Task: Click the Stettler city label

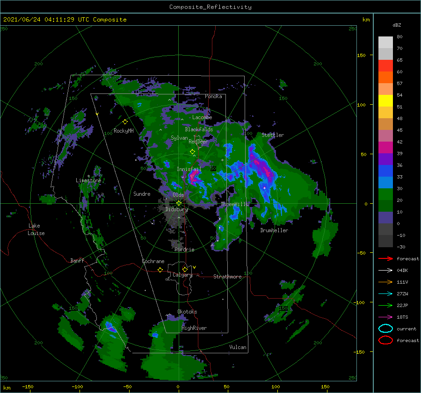Action: (273, 135)
